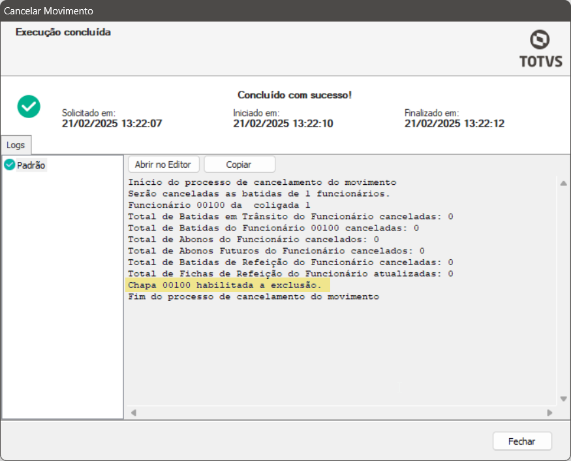This screenshot has height=461, width=571.
Task: Click the Finalizado em timestamp 13:22:12
Action: (454, 123)
